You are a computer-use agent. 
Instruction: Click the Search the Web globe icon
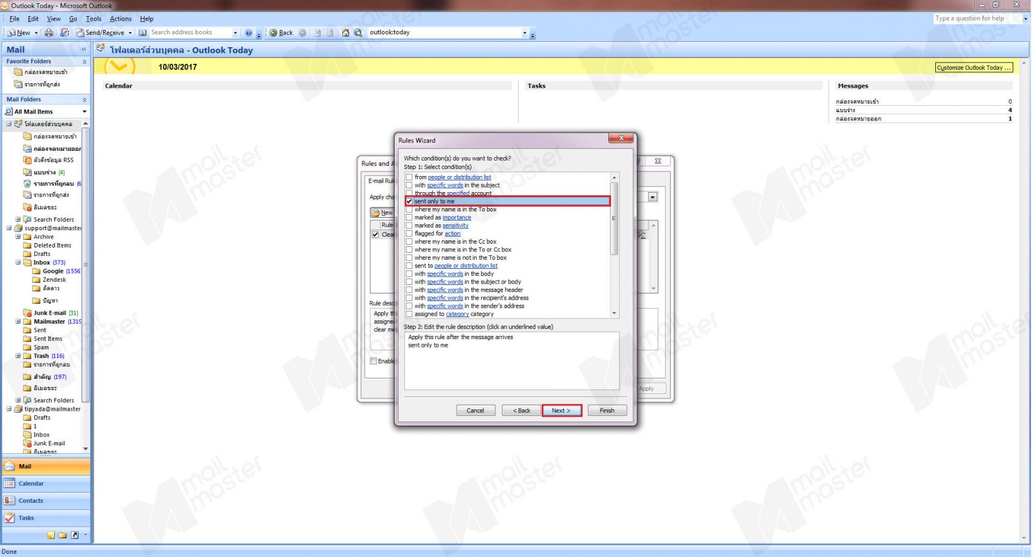tap(358, 33)
